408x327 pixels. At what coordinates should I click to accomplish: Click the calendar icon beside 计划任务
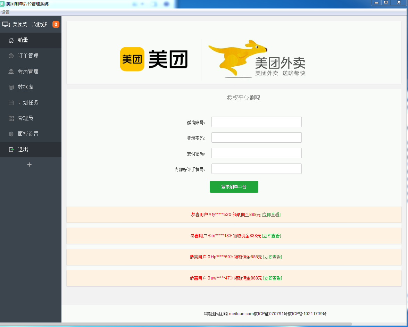pos(11,102)
